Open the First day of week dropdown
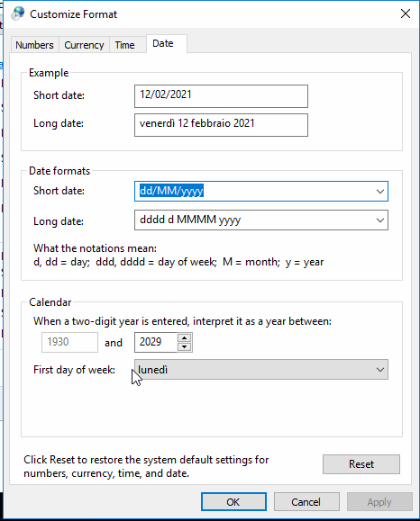This screenshot has height=521, width=420. [x=261, y=370]
